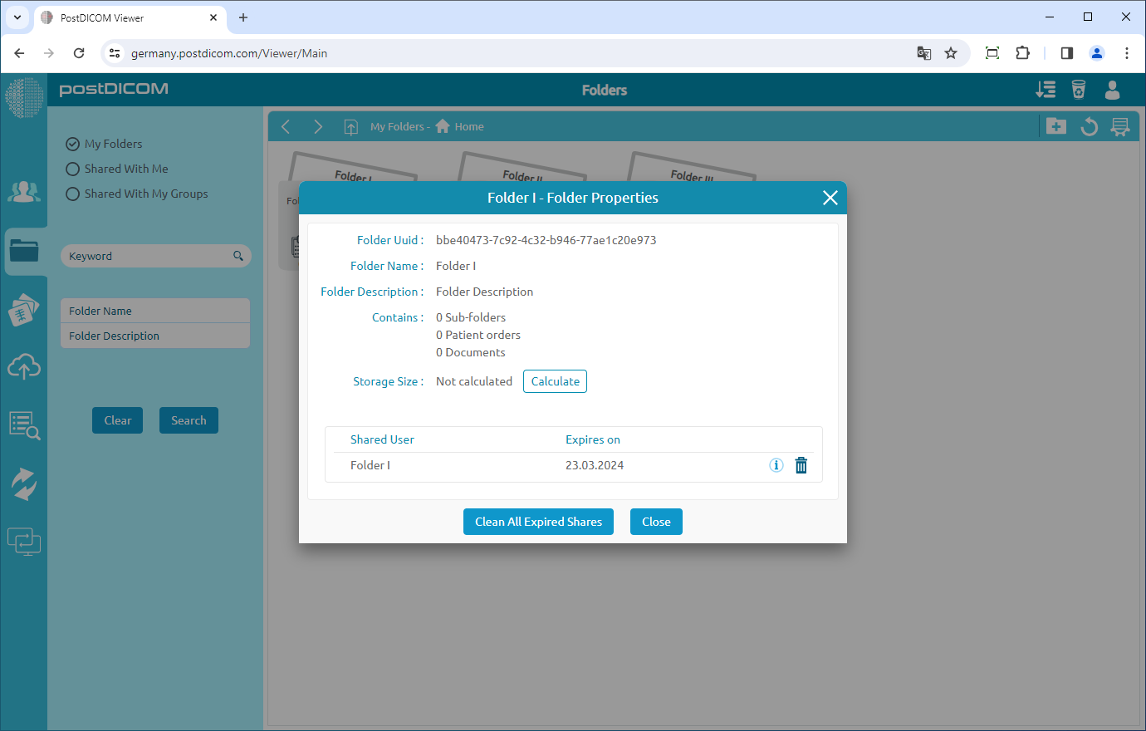Click the sort order icon in header
The height and width of the screenshot is (731, 1146).
[1046, 90]
